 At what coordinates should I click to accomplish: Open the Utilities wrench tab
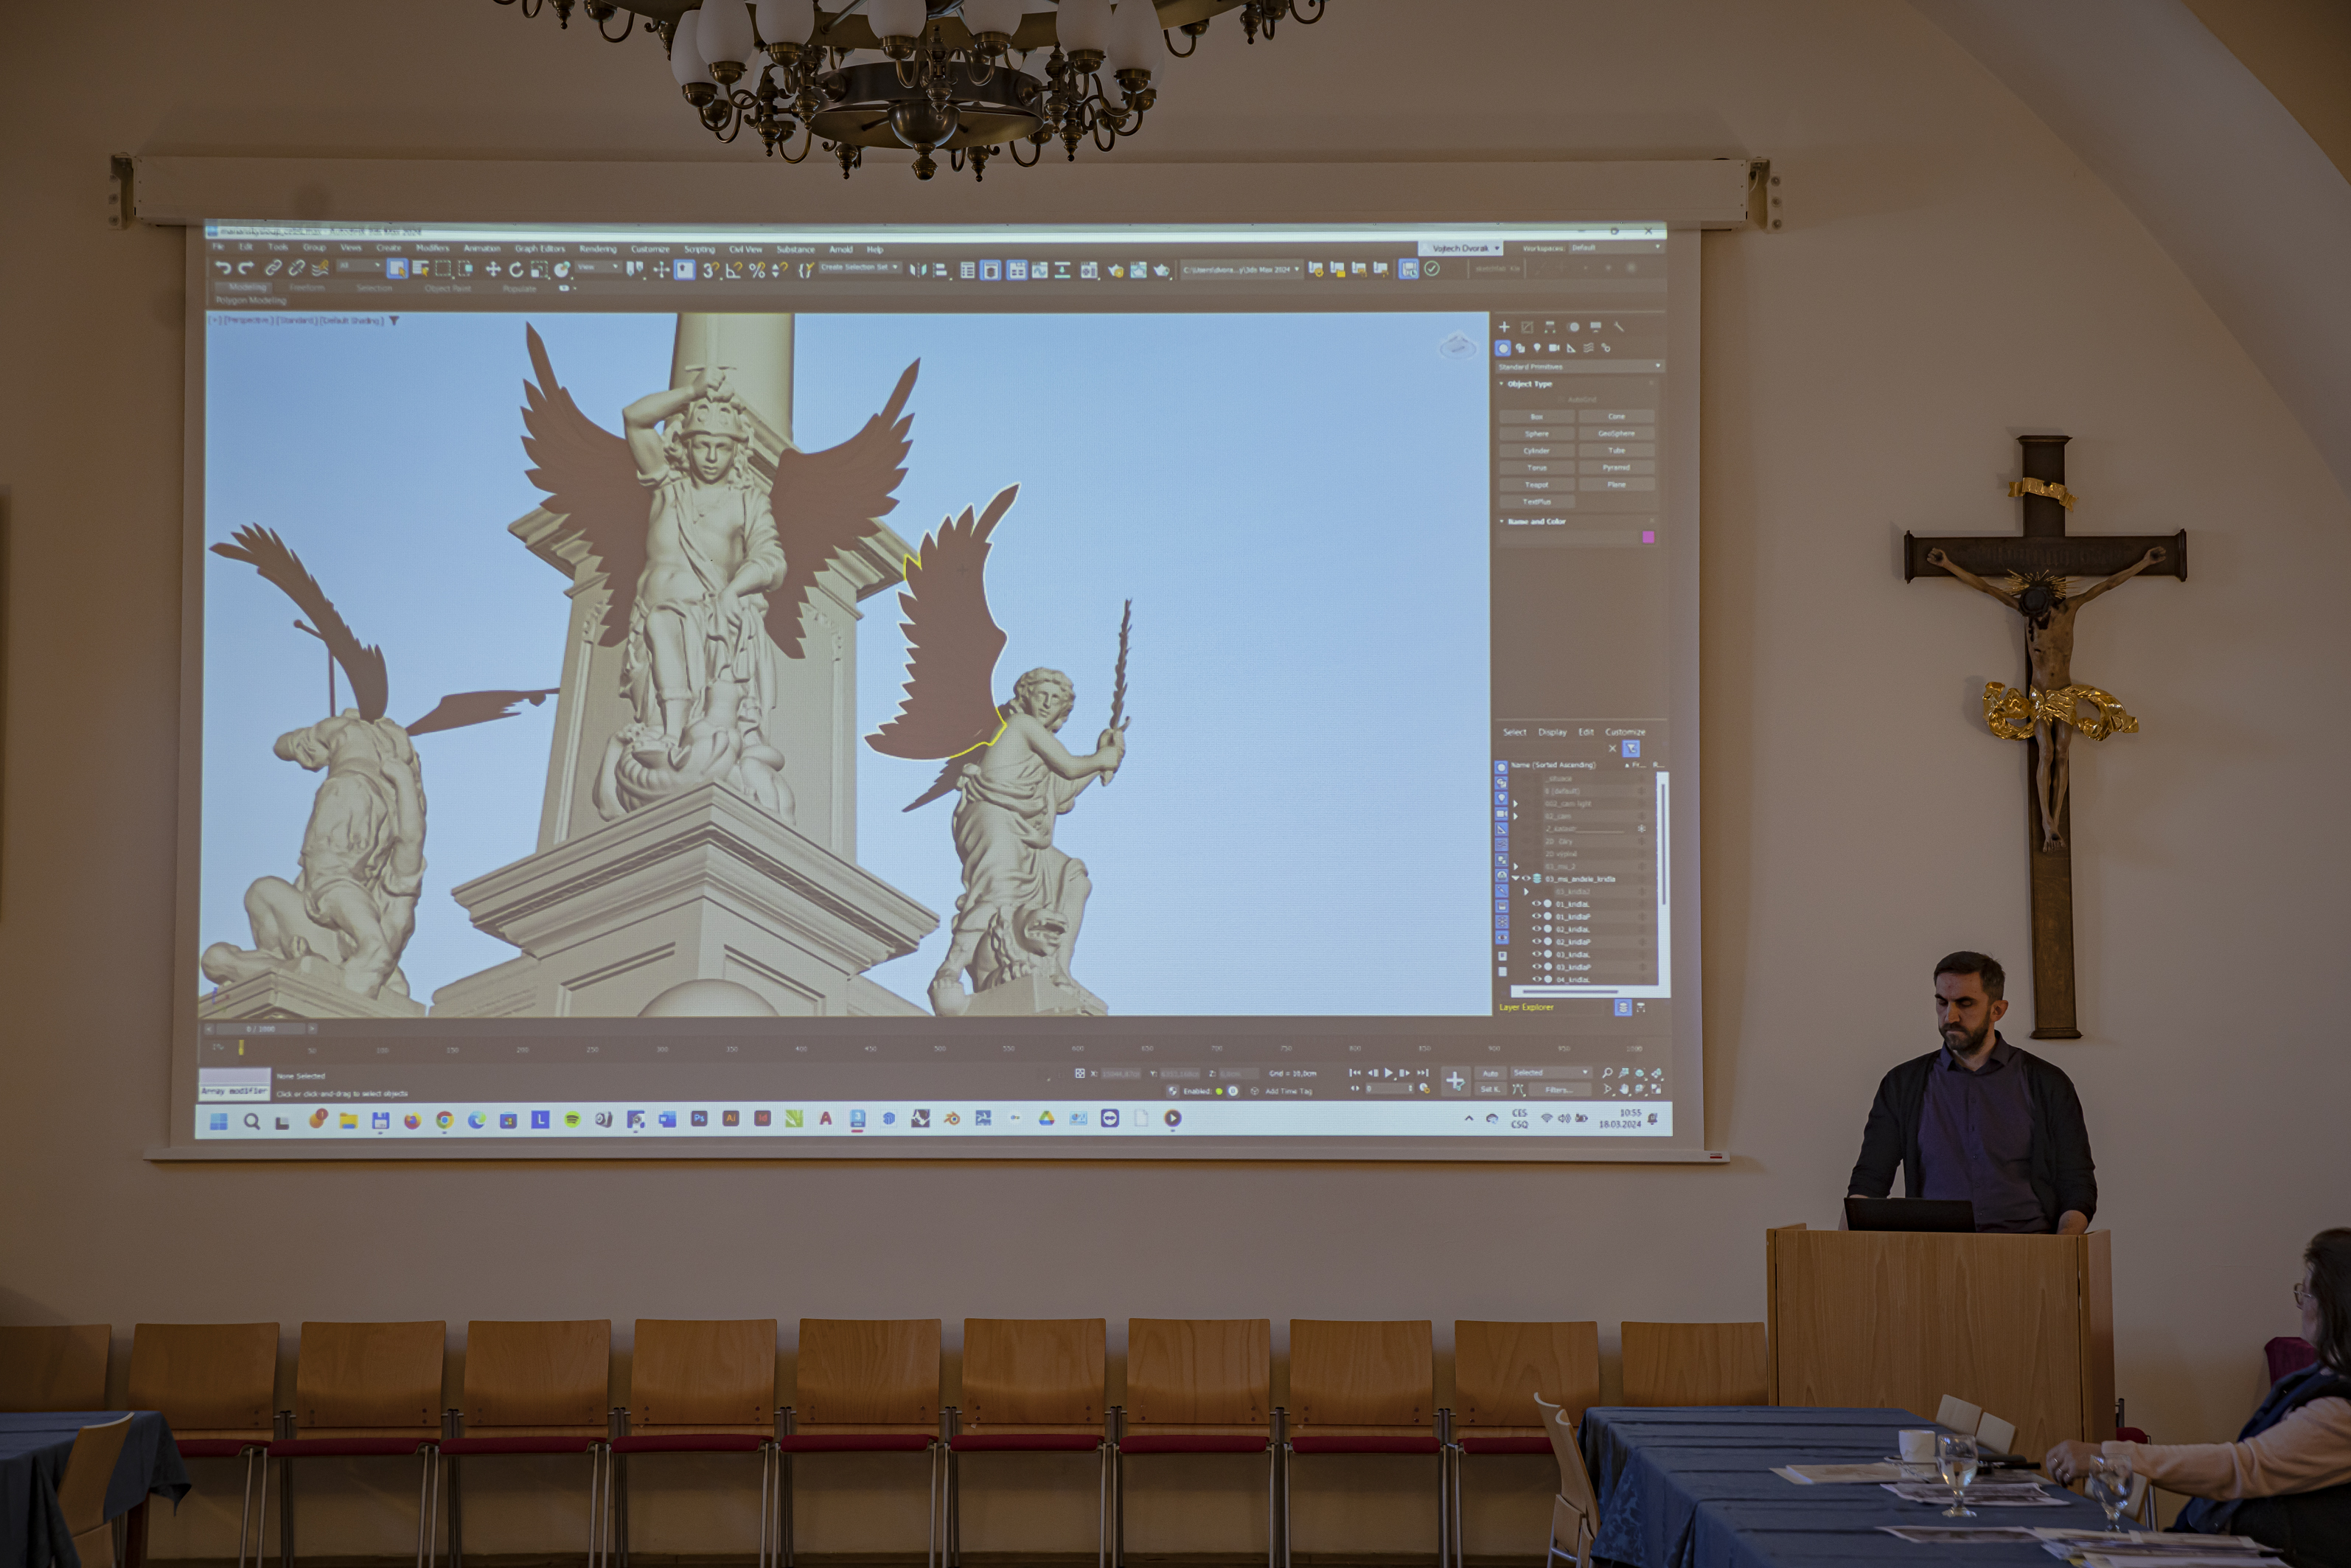pos(1619,327)
